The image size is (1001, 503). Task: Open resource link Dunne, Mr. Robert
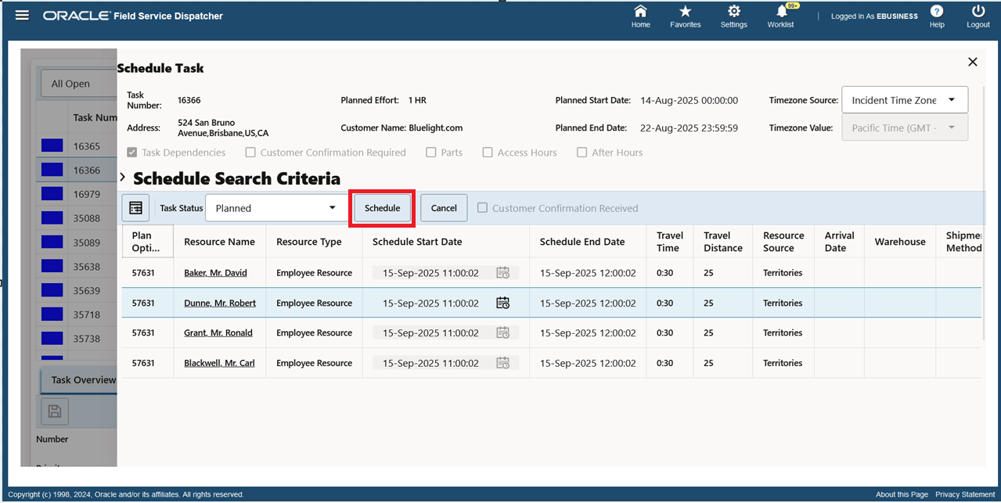pos(220,303)
